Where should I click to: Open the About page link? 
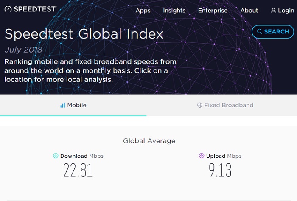click(249, 11)
